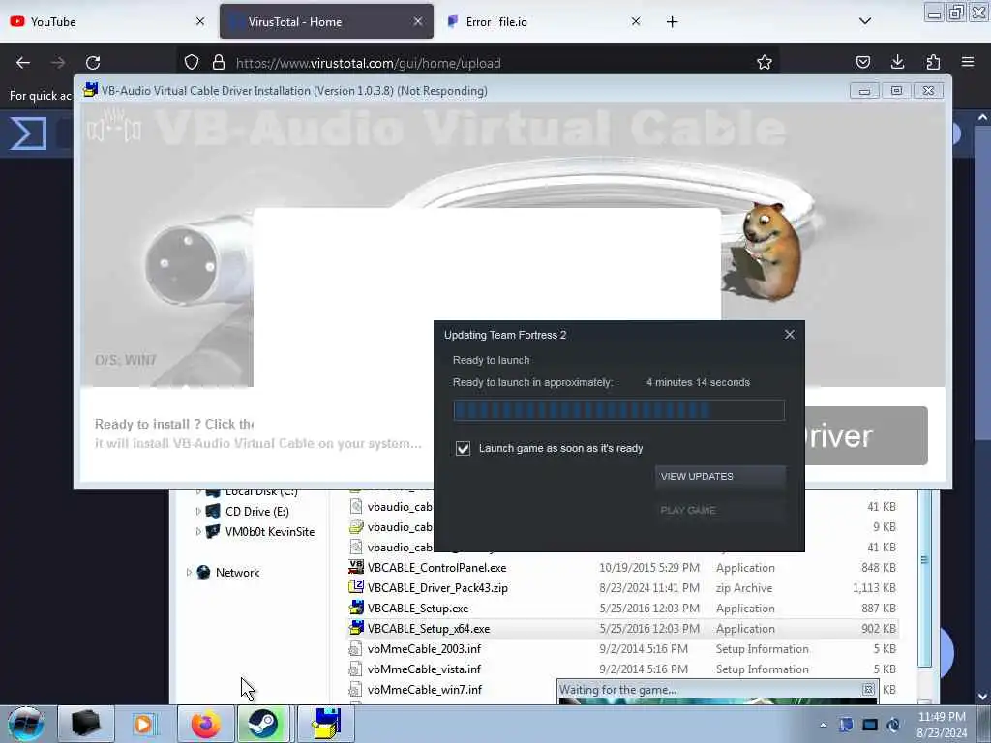Open the Firefox extensions icon
This screenshot has width=991, height=743.
click(933, 62)
